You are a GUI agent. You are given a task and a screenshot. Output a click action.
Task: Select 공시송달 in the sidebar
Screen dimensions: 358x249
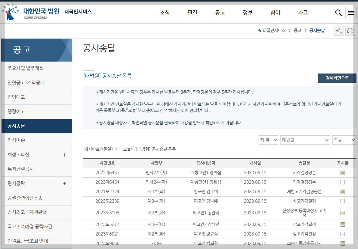[37, 126]
